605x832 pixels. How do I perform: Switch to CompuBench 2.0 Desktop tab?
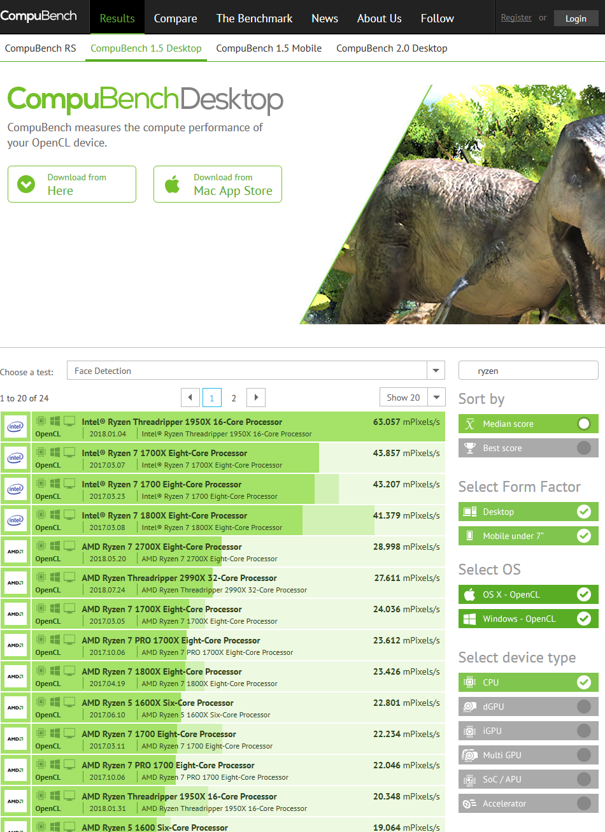[392, 48]
